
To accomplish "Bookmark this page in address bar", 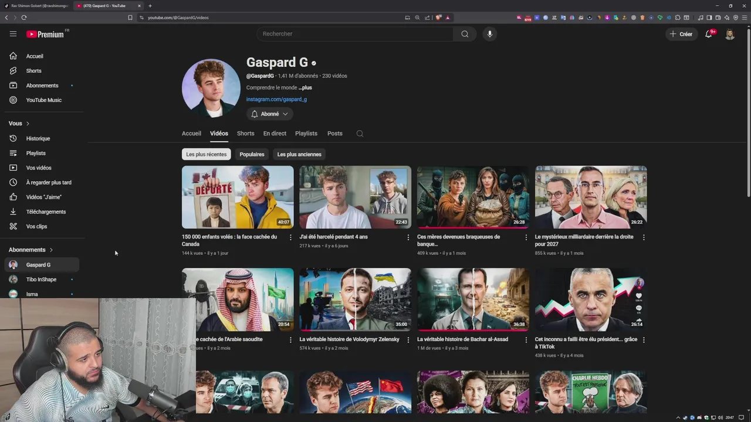I will coord(130,18).
